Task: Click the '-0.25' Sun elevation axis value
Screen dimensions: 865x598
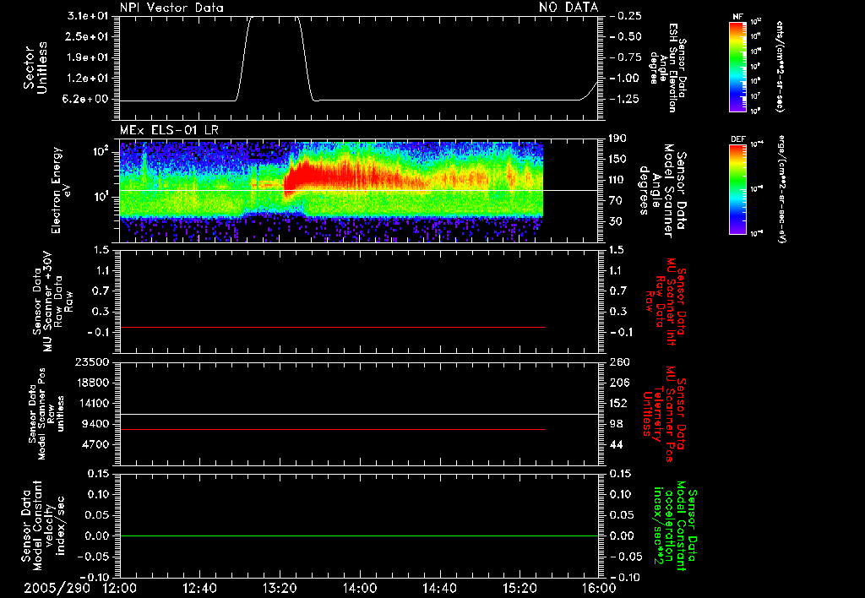Action: click(626, 16)
